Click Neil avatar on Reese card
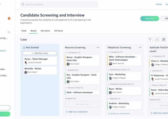 [x=68, y=64]
